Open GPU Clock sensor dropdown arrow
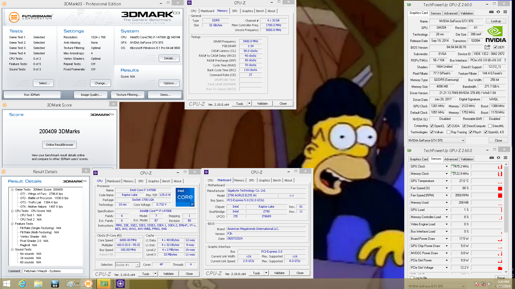Viewport: 515px width, 289px height. (x=447, y=166)
